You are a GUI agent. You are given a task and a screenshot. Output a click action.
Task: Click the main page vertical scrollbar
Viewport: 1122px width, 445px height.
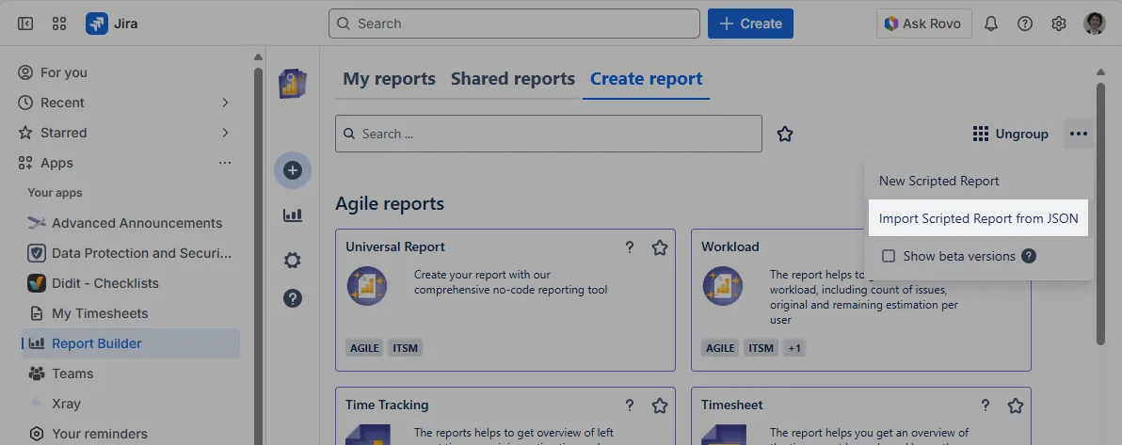1100,215
